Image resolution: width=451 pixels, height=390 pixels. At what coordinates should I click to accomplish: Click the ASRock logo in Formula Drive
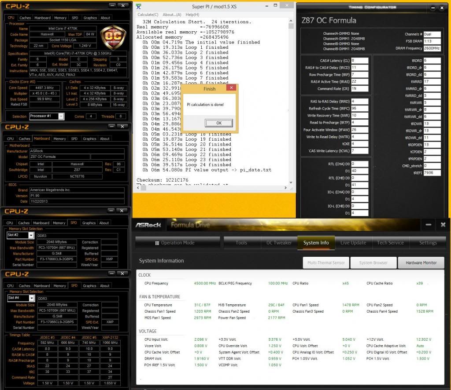(148, 225)
